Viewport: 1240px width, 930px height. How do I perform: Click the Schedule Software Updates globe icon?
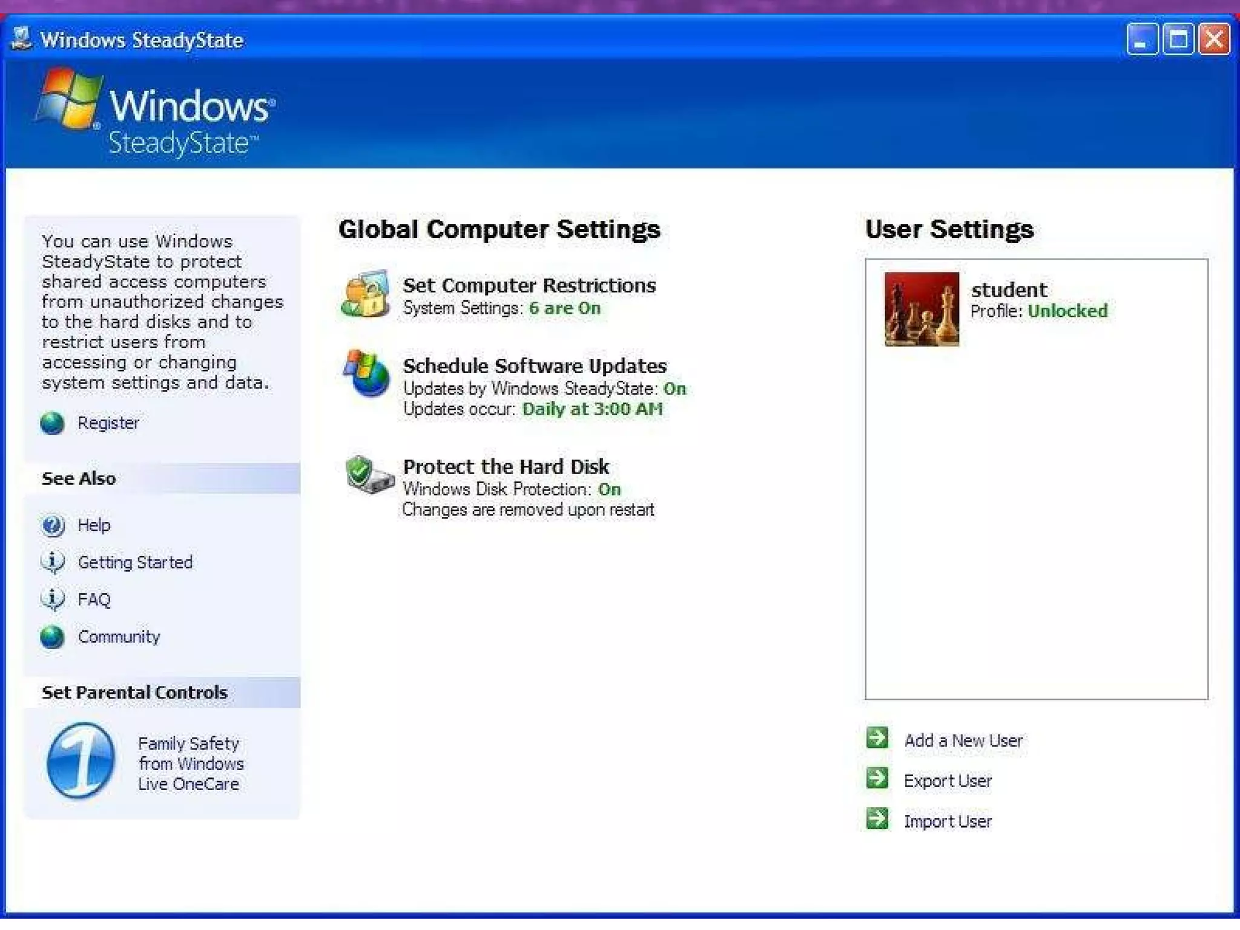click(366, 374)
